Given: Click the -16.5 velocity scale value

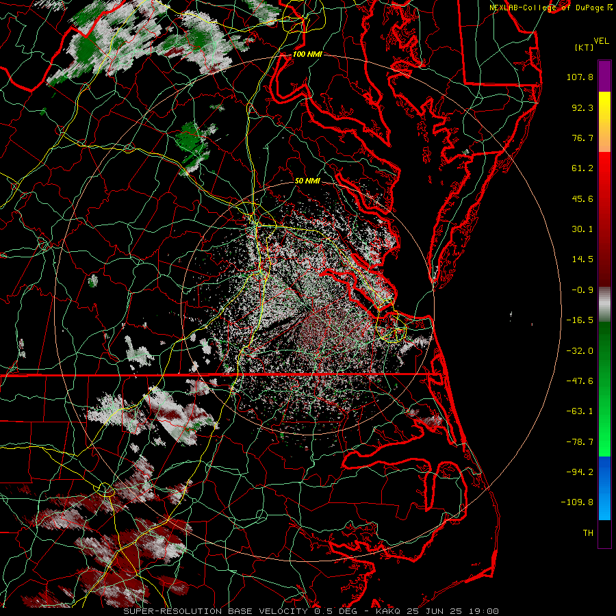Looking at the screenshot, I should click(x=580, y=320).
